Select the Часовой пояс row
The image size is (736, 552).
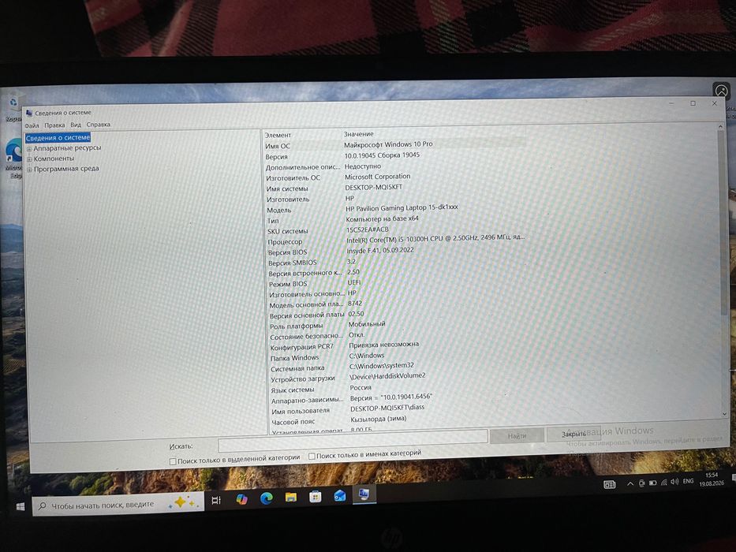point(398,420)
